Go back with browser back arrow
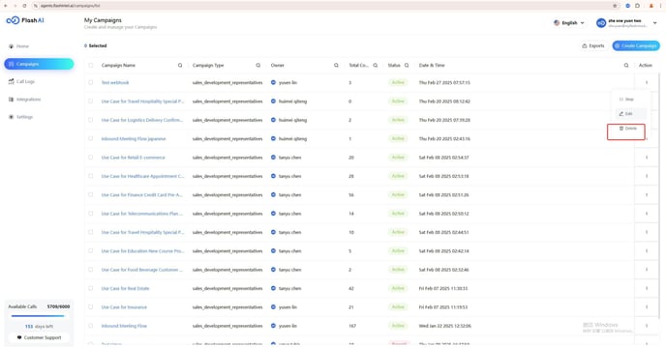Viewport: 666px width, 348px height. [6, 6]
